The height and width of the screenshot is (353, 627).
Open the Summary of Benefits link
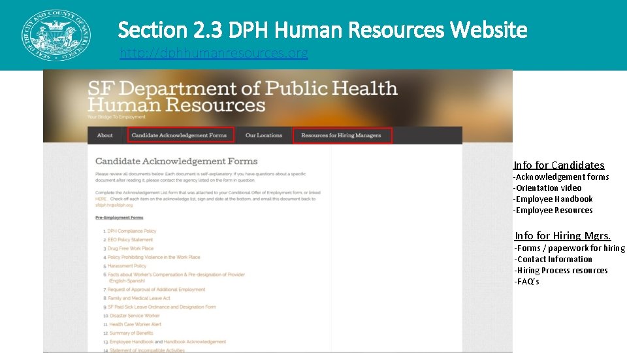tap(131, 333)
